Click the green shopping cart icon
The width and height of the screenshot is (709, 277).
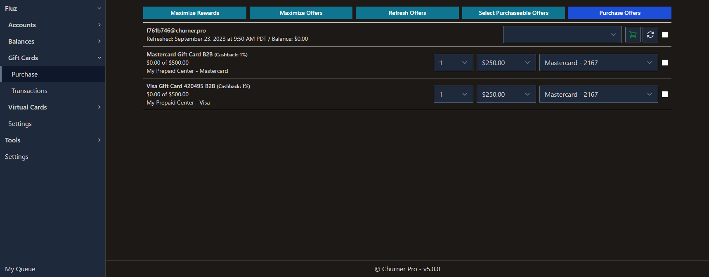(633, 35)
